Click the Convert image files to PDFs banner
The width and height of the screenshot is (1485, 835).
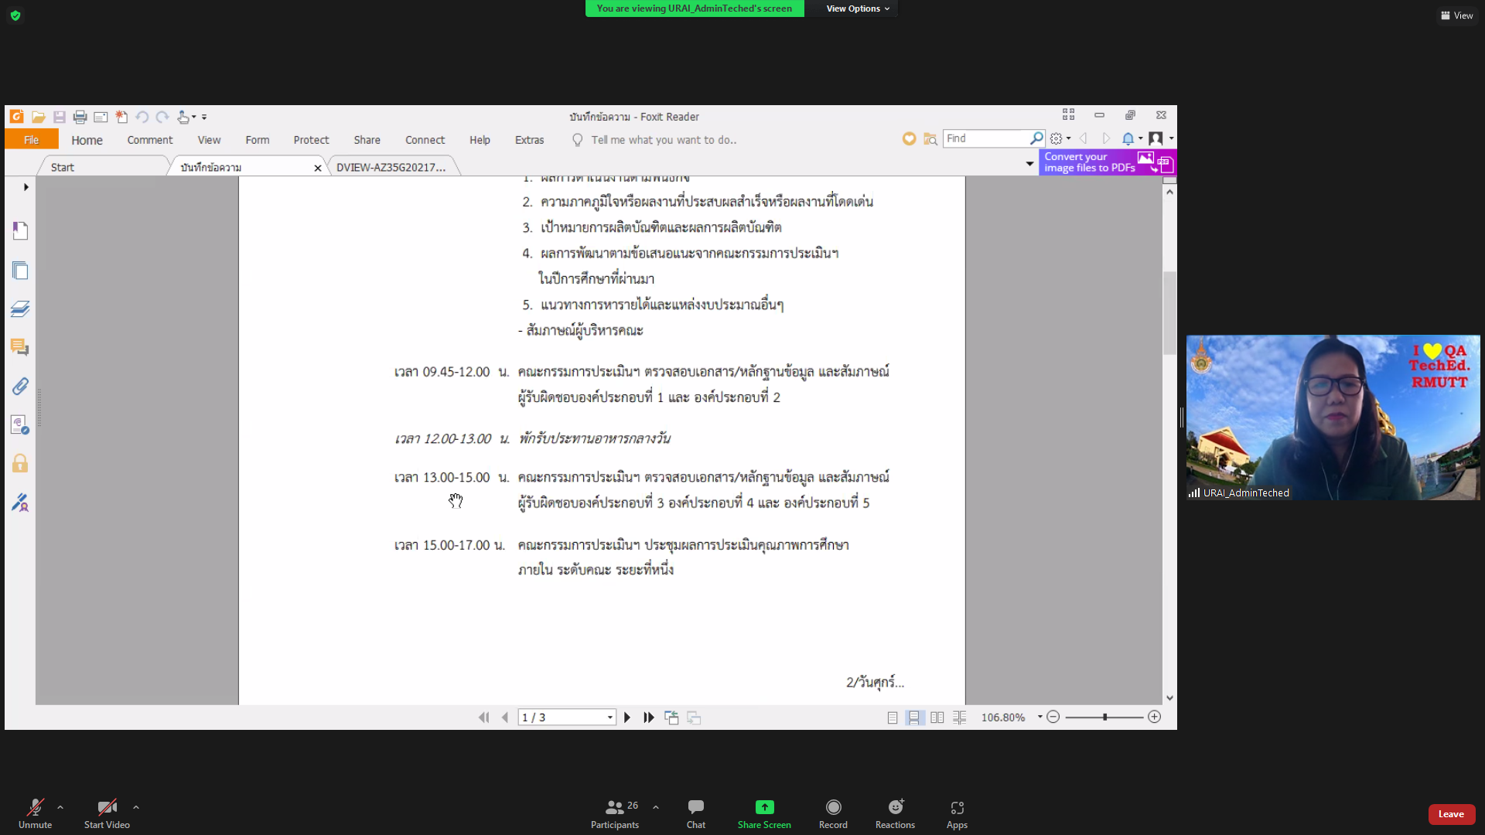coord(1107,162)
